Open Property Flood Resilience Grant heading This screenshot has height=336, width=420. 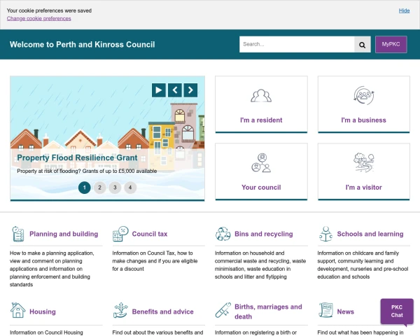pyautogui.click(x=77, y=157)
